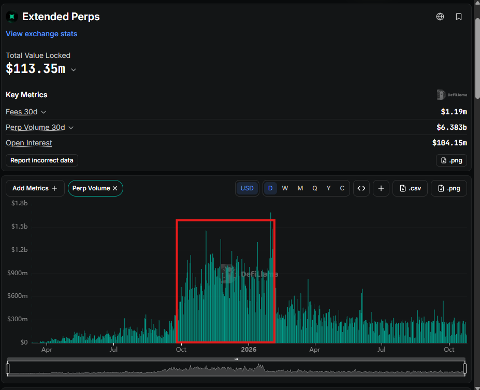This screenshot has width=480, height=390.
Task: Switch chart to quarterly Q interval
Action: (x=315, y=188)
